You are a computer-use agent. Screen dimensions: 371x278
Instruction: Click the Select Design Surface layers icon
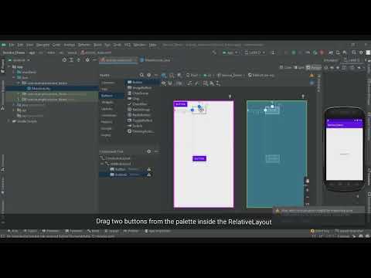[164, 75]
